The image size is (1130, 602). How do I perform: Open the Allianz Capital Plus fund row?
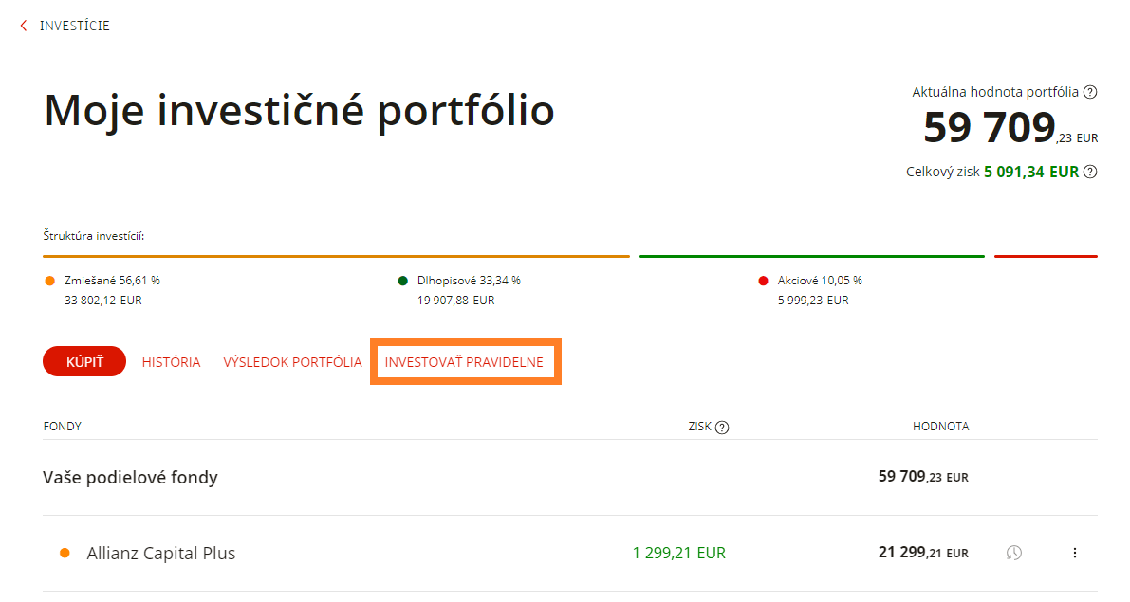[570, 553]
